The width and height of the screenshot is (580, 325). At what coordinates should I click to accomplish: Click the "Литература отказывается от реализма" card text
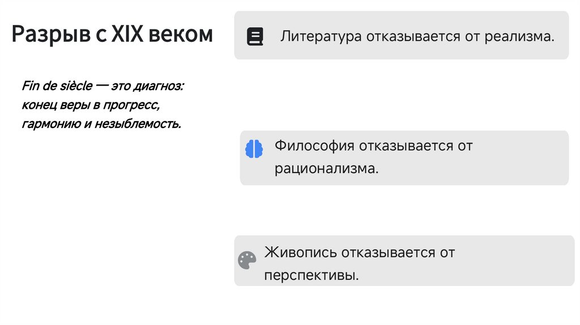pyautogui.click(x=417, y=37)
